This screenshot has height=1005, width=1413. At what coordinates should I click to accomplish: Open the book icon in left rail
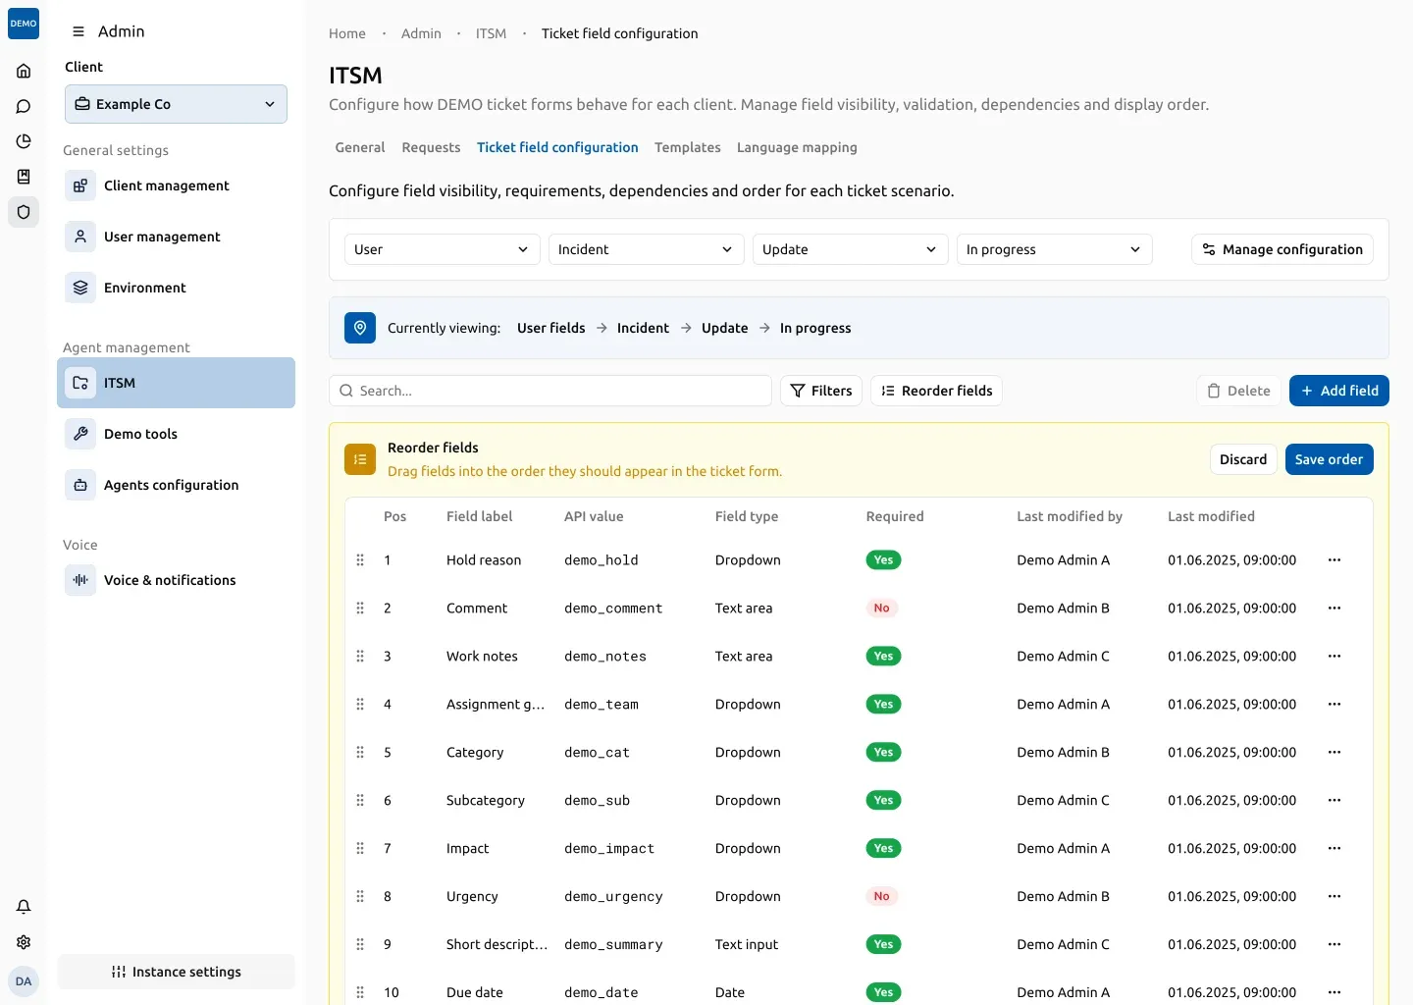(24, 177)
